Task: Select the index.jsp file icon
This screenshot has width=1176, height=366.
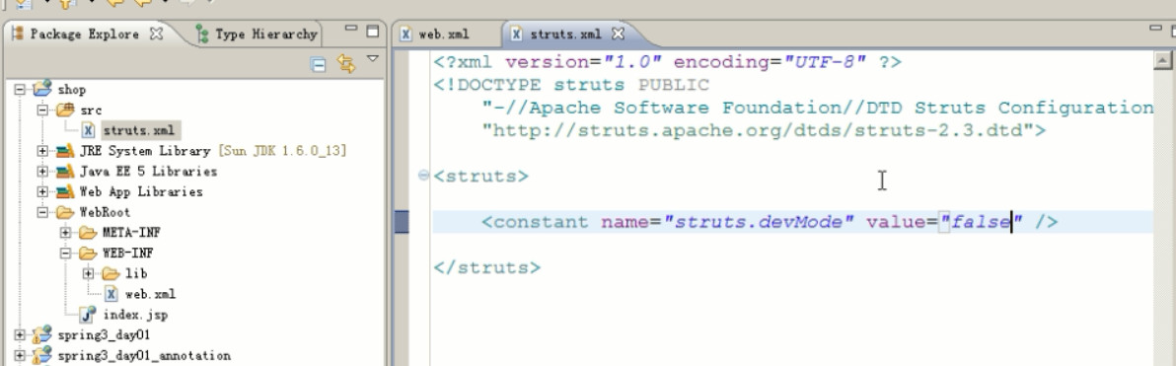Action: coord(89,315)
